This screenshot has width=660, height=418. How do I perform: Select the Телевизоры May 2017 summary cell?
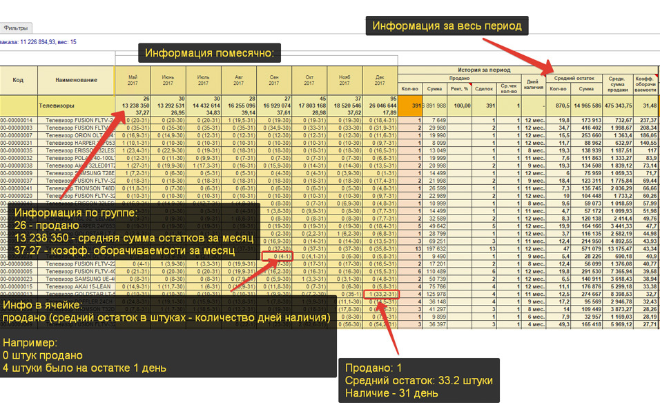click(x=133, y=106)
